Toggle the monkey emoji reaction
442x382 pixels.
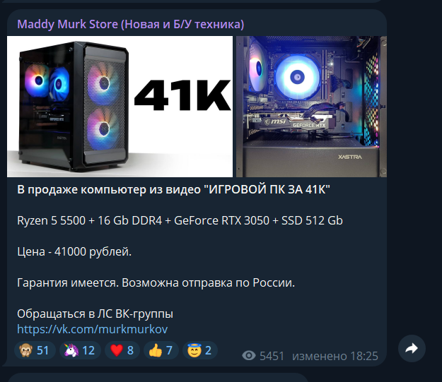(x=35, y=350)
